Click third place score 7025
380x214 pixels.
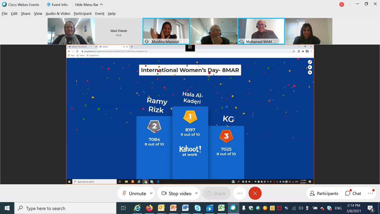pos(226,149)
